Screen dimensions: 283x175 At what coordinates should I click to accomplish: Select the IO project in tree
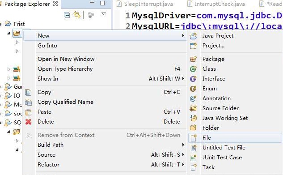[17, 95]
